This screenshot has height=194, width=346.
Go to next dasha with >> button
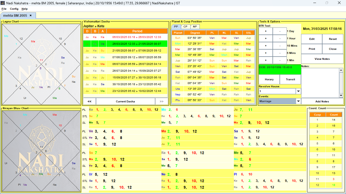162,101
